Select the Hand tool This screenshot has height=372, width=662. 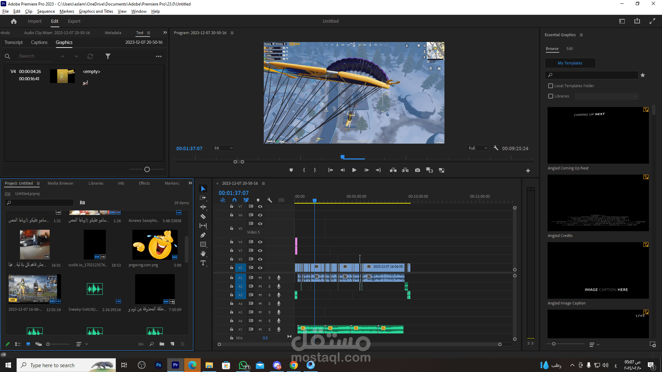203,254
